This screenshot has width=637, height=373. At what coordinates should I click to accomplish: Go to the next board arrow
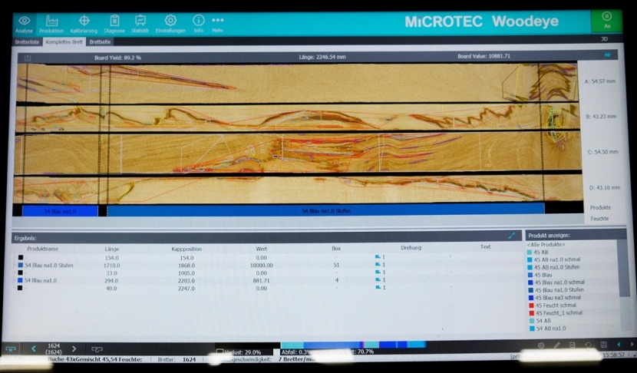point(74,348)
